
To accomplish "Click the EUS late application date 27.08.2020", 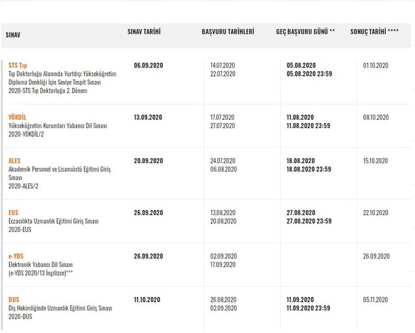I will (x=301, y=212).
